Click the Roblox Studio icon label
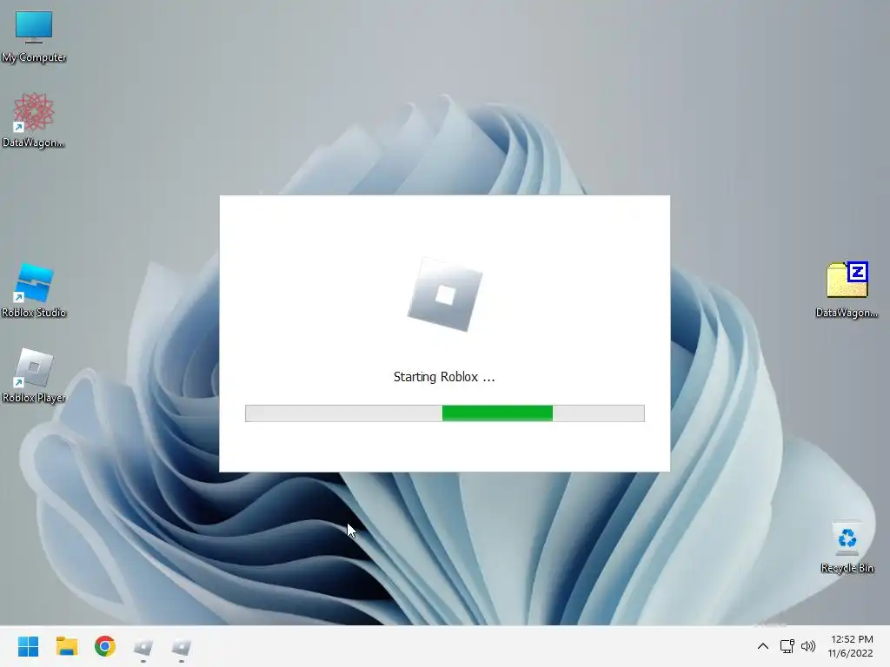The image size is (890, 667). pos(34,313)
